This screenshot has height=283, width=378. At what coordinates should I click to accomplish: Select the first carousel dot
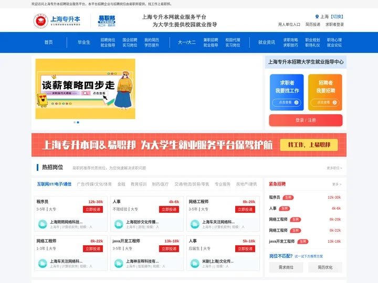[x=75, y=122]
